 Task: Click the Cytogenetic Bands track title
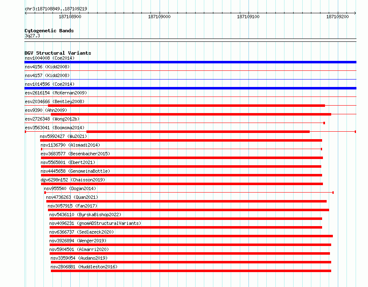click(x=49, y=31)
